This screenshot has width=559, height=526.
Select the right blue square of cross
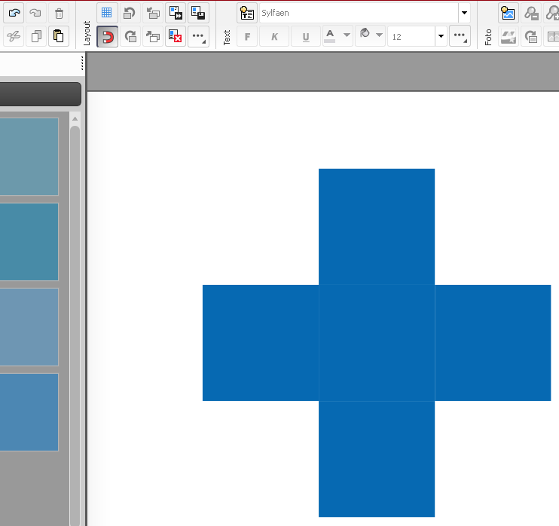click(x=493, y=343)
